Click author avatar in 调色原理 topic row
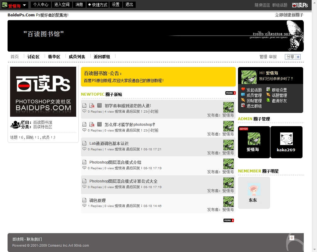 pos(229,202)
